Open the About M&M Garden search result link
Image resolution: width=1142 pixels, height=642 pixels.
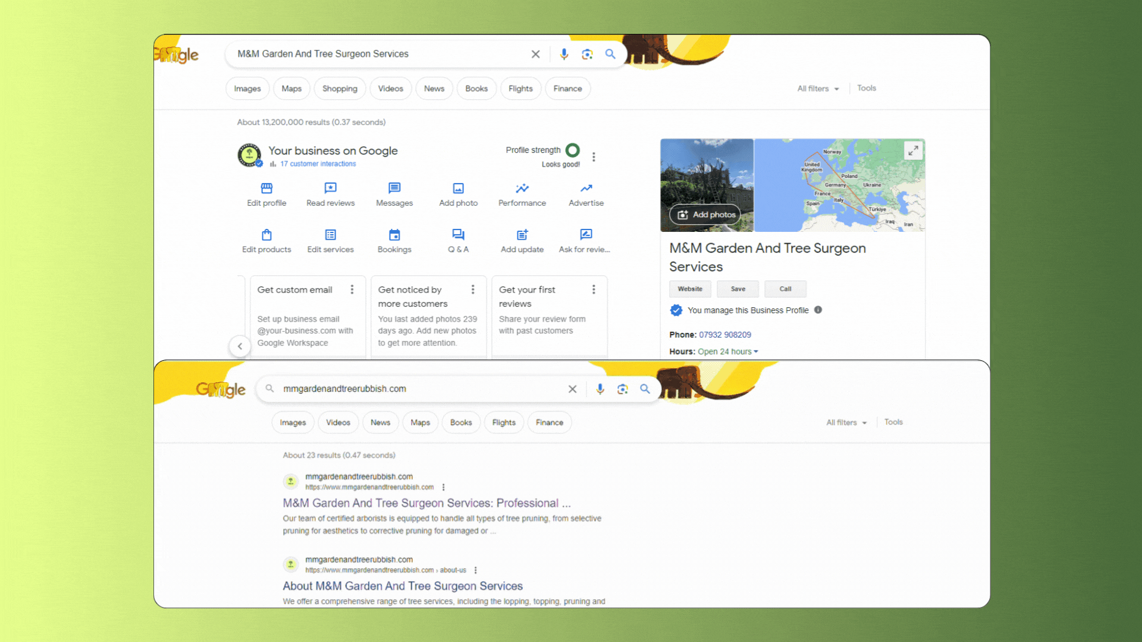tap(403, 586)
